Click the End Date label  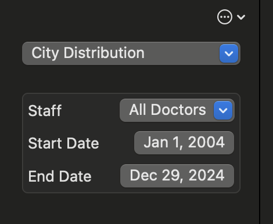60,176
